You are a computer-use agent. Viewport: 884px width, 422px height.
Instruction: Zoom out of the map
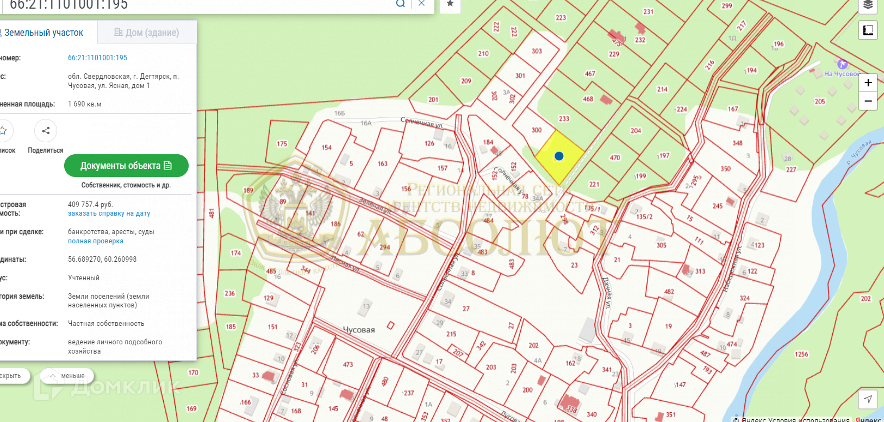coord(868,101)
